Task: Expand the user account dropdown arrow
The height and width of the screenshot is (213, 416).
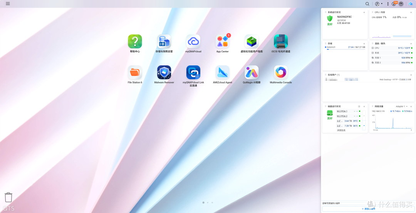Action: 382,4
